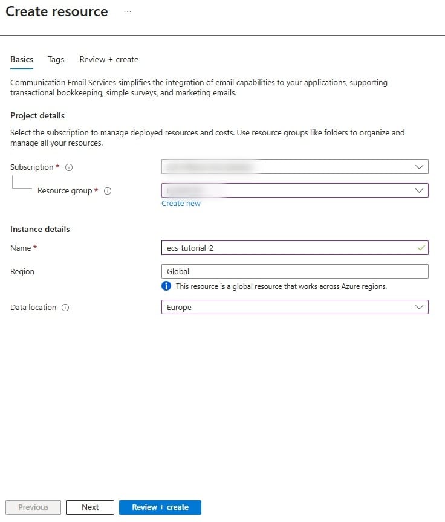Click the Subscription info icon
The width and height of the screenshot is (445, 522).
coord(69,167)
